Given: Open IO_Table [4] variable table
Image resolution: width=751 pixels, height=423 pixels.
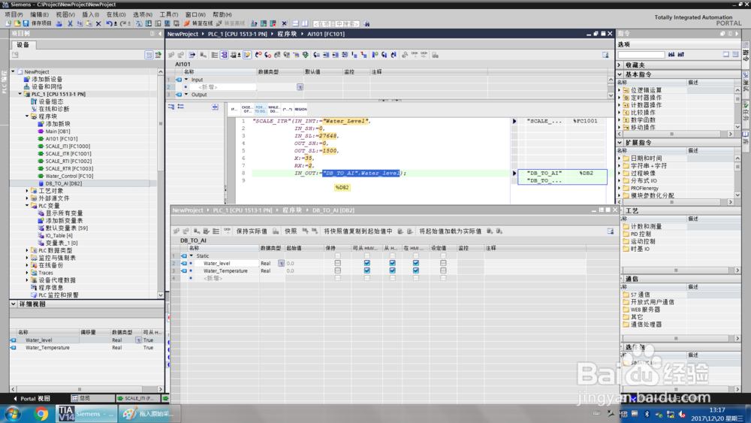Looking at the screenshot, I should tap(59, 235).
